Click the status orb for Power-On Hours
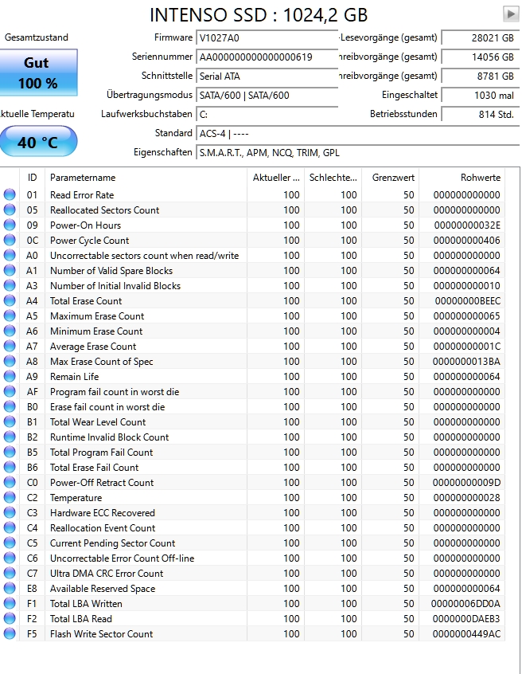The width and height of the screenshot is (522, 674). coord(10,225)
